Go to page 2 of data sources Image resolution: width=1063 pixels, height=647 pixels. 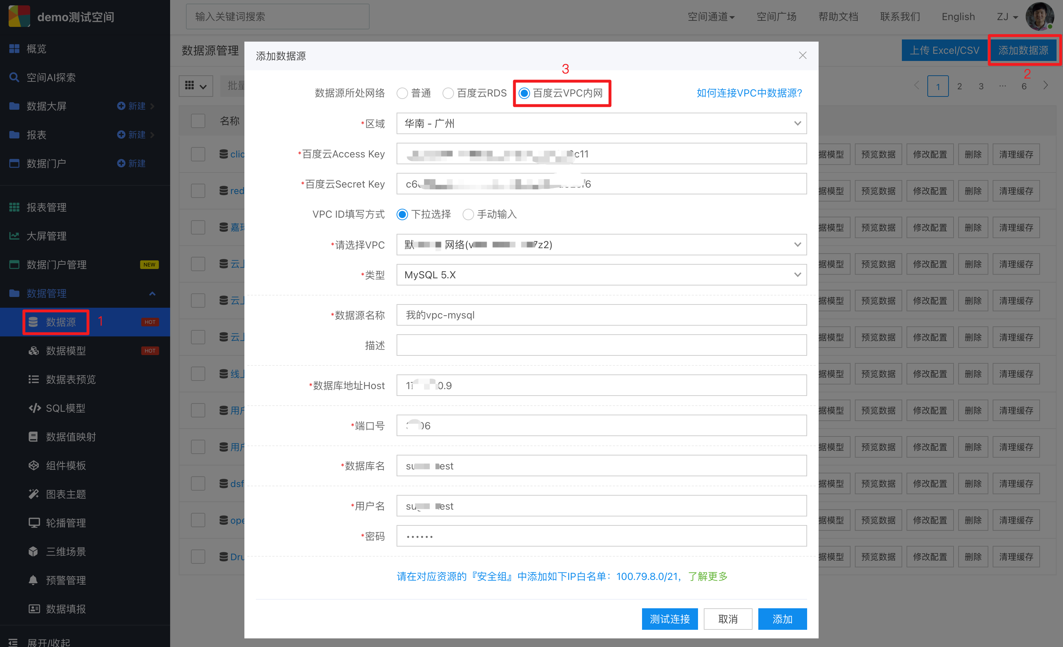click(x=959, y=86)
